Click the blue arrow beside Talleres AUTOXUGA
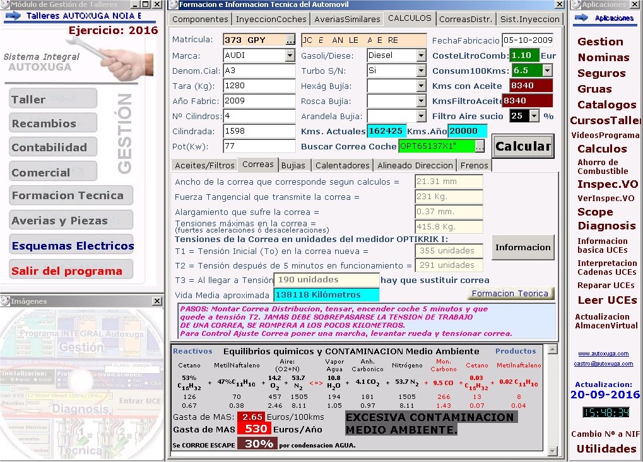643x462 pixels. pyautogui.click(x=13, y=16)
